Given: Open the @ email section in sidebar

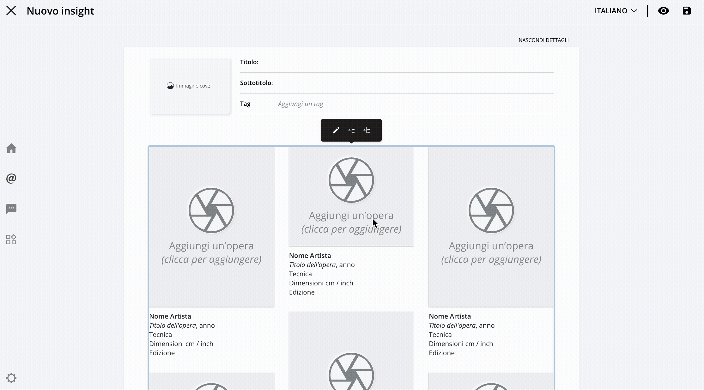Looking at the screenshot, I should 11,179.
